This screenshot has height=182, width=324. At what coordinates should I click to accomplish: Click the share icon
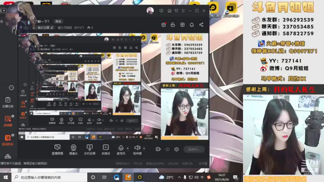(201, 25)
